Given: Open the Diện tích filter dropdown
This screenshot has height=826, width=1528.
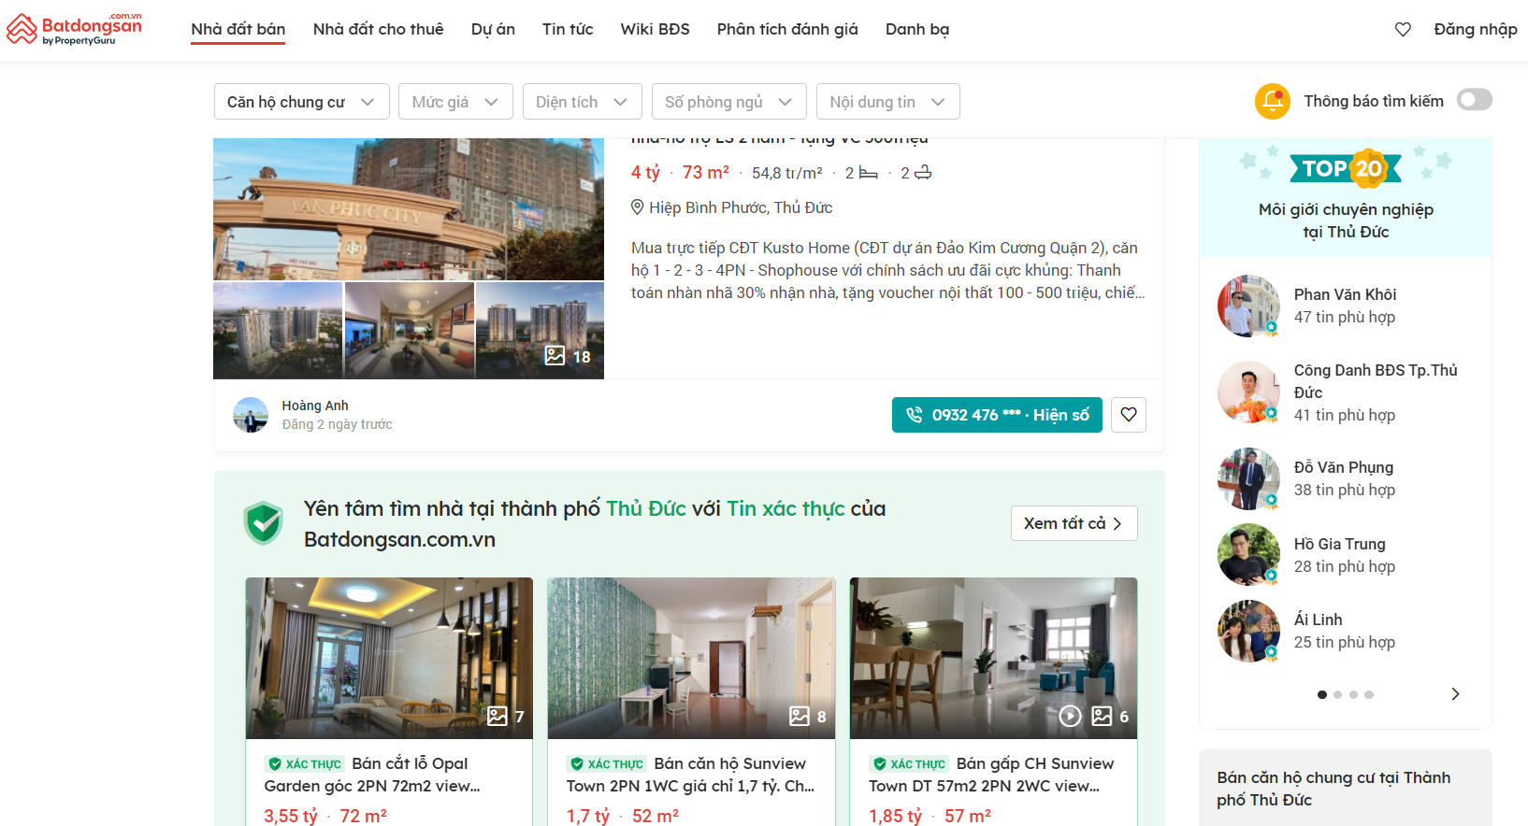Looking at the screenshot, I should pos(583,102).
